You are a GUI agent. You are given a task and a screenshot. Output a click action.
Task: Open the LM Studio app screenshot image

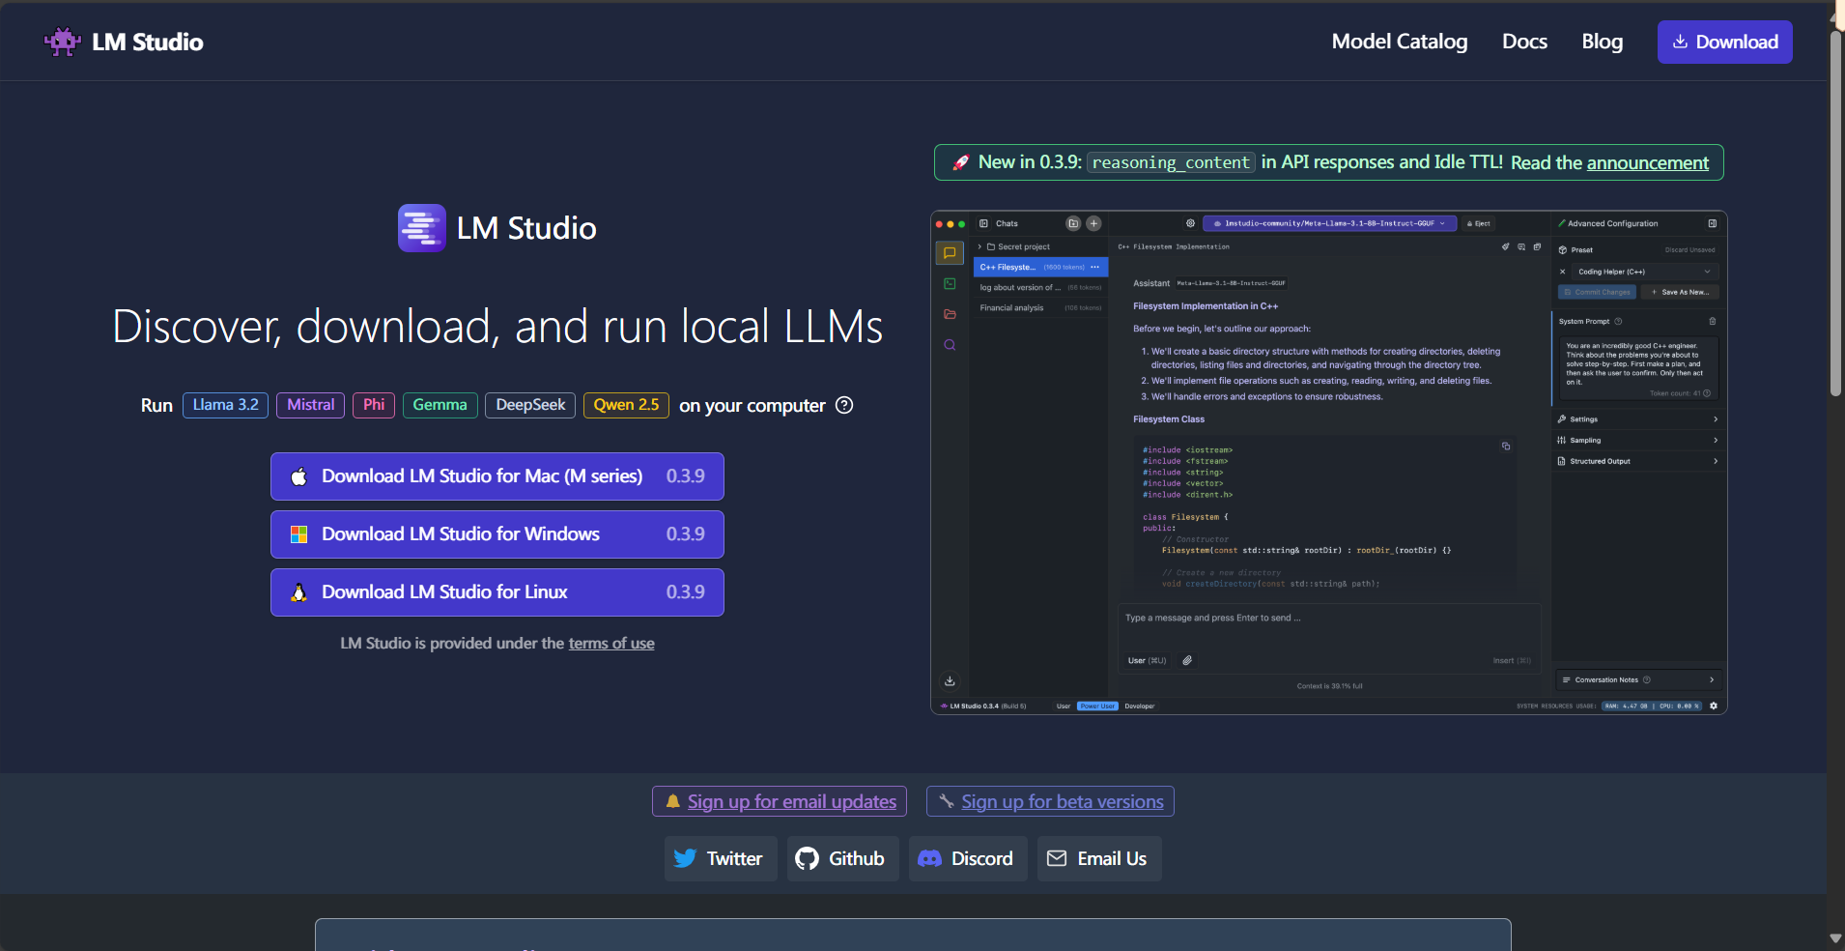(x=1328, y=463)
